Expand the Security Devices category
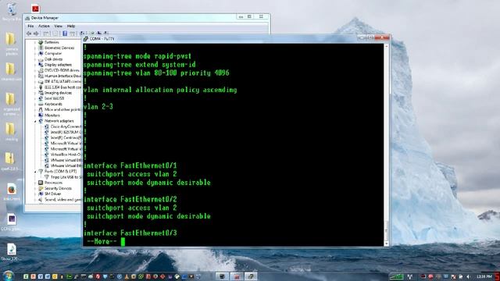 (35, 188)
